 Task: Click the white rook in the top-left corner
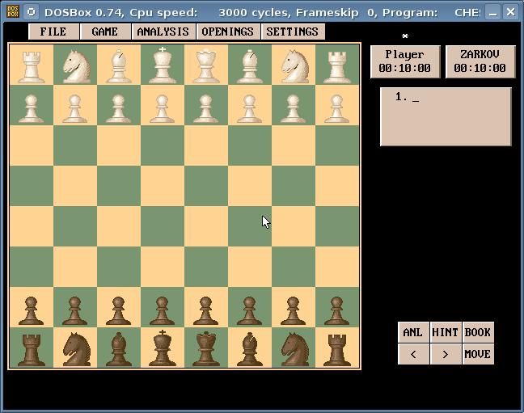coord(32,65)
